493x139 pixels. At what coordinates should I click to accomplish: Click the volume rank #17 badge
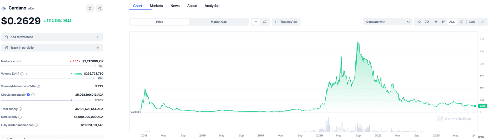point(100,78)
